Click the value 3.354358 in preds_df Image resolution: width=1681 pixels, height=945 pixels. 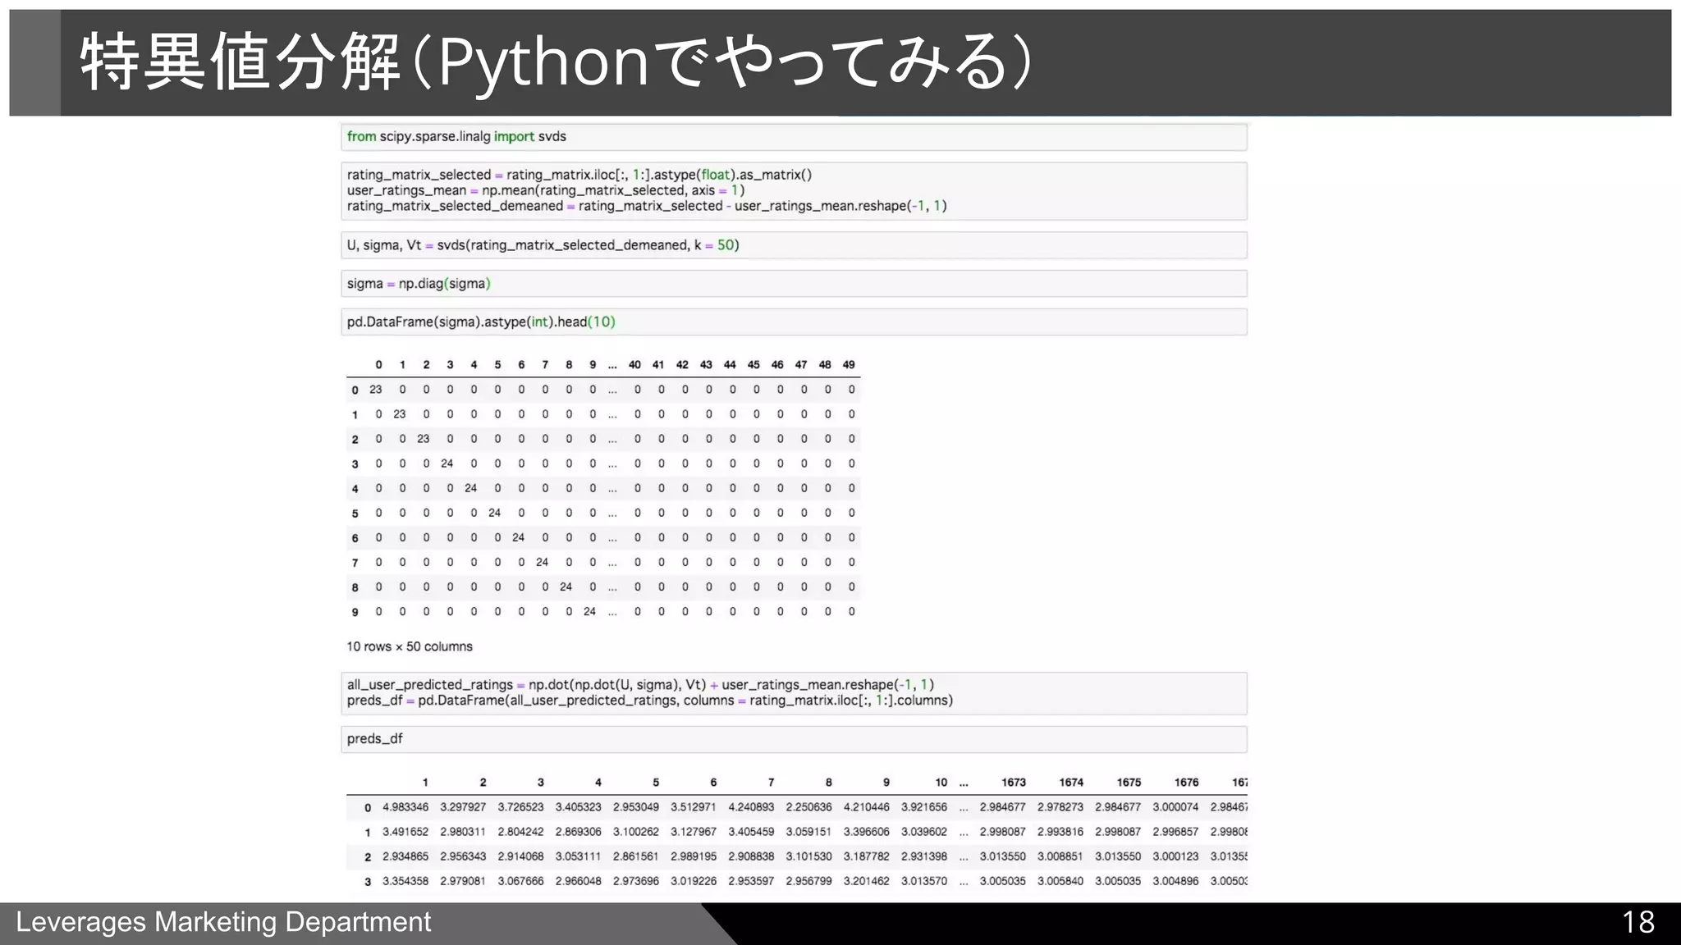405,881
